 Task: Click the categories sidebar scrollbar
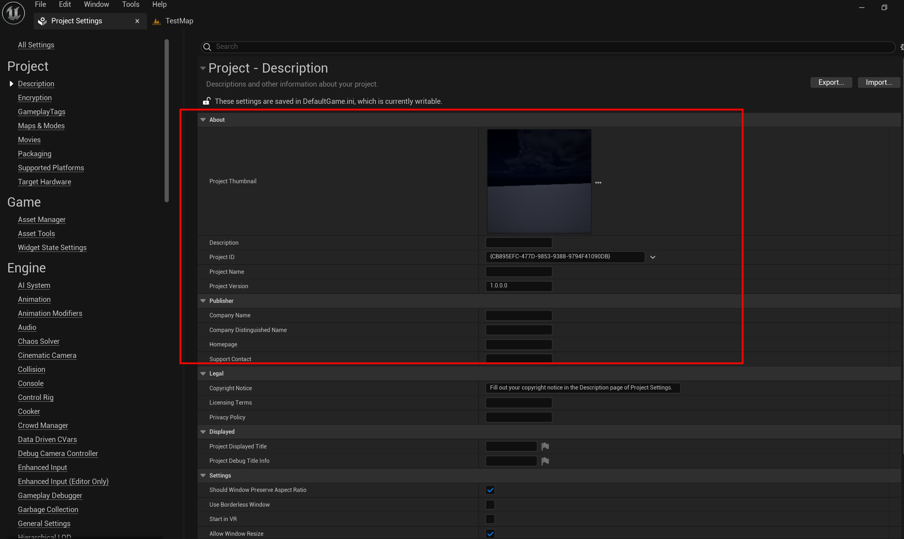click(167, 121)
